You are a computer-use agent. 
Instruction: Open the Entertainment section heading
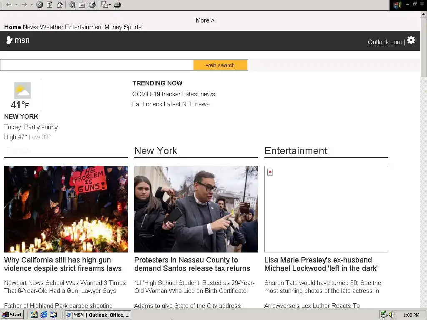click(296, 151)
